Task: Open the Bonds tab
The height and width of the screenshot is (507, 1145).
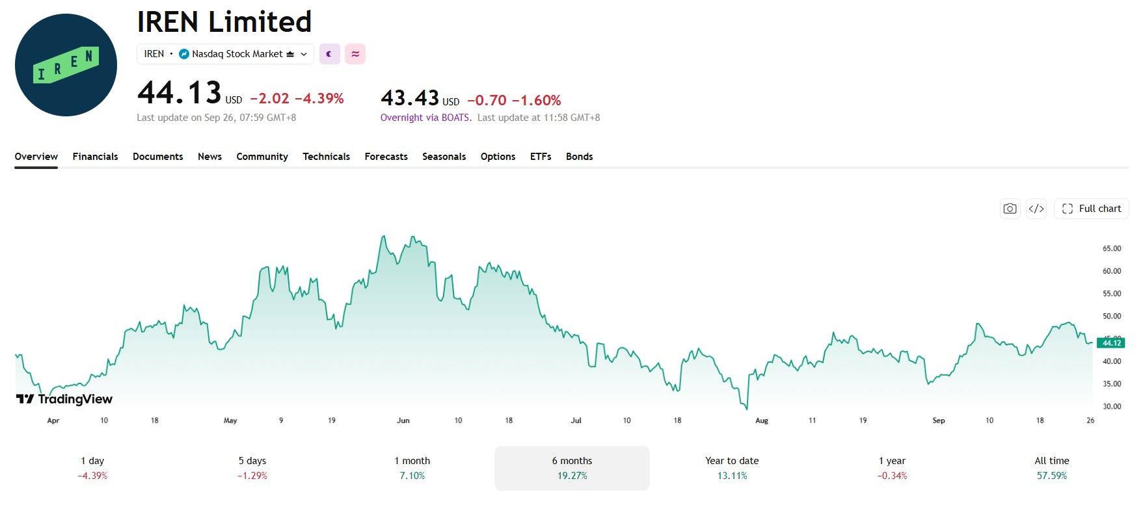Action: 580,157
